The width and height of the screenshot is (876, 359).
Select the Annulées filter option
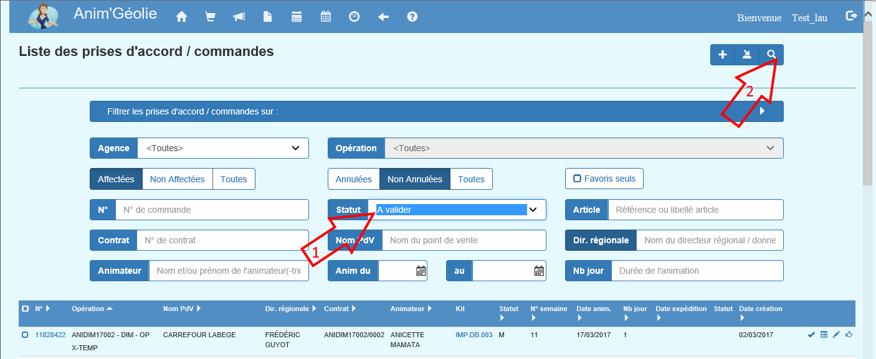tap(353, 179)
